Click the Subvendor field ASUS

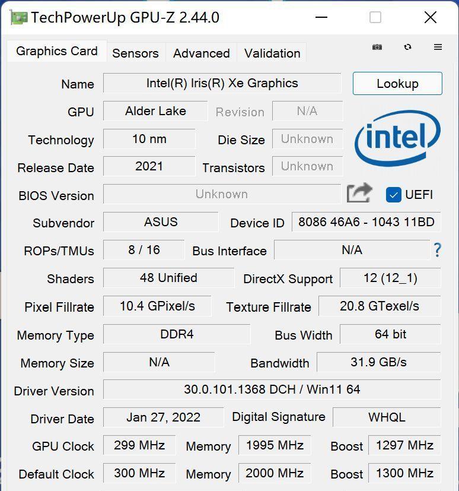161,222
